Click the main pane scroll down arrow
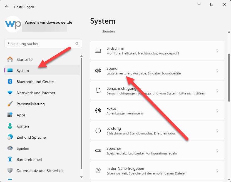The width and height of the screenshot is (231, 182). pos(229,179)
